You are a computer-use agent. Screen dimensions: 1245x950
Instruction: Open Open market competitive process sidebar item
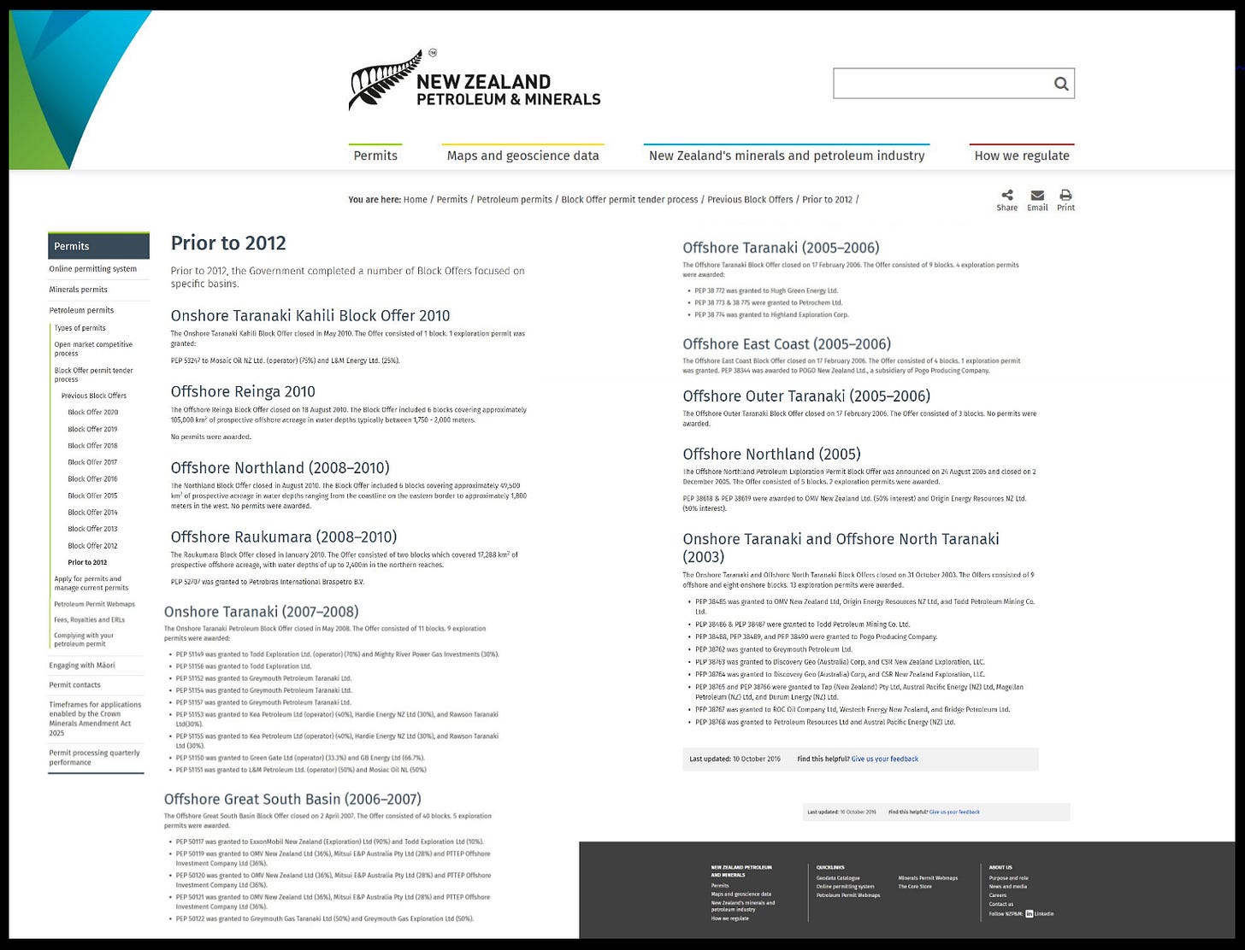point(93,349)
